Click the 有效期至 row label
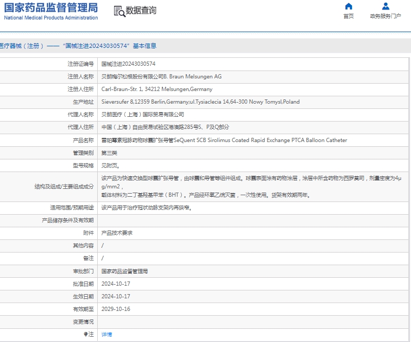 [84, 309]
